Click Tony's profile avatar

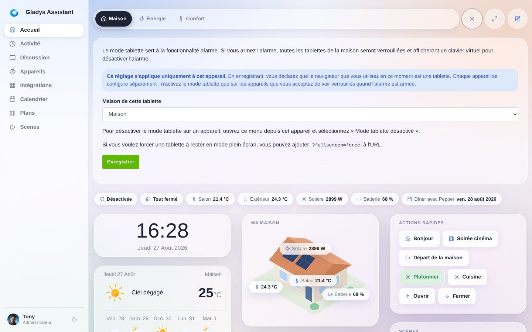13,319
